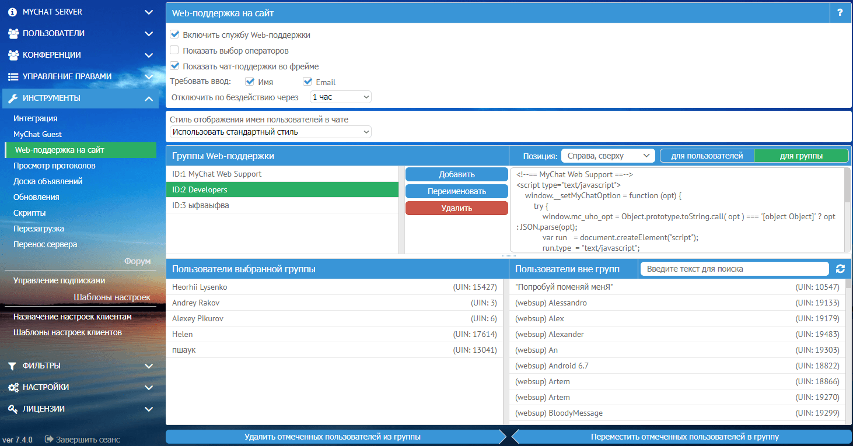Click the embed code script text area

tap(677, 210)
